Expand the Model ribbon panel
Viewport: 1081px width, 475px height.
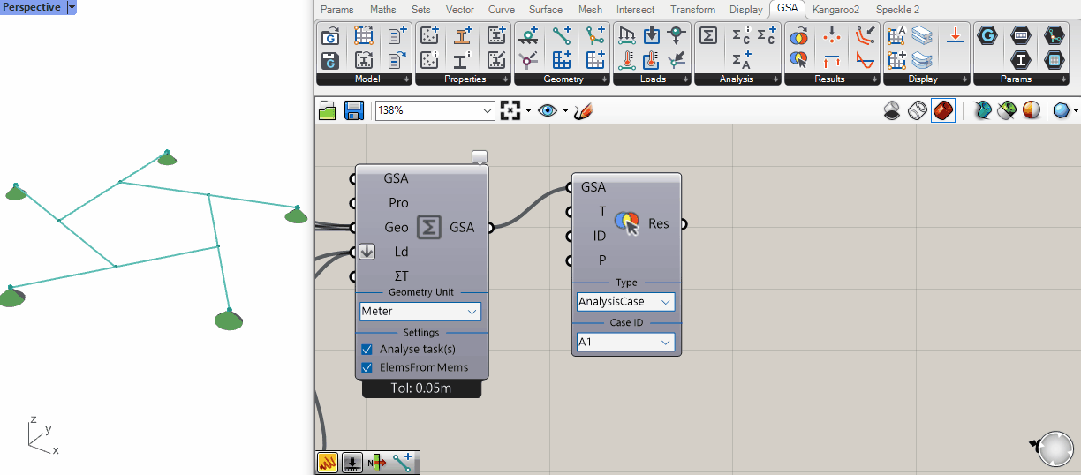pos(407,79)
